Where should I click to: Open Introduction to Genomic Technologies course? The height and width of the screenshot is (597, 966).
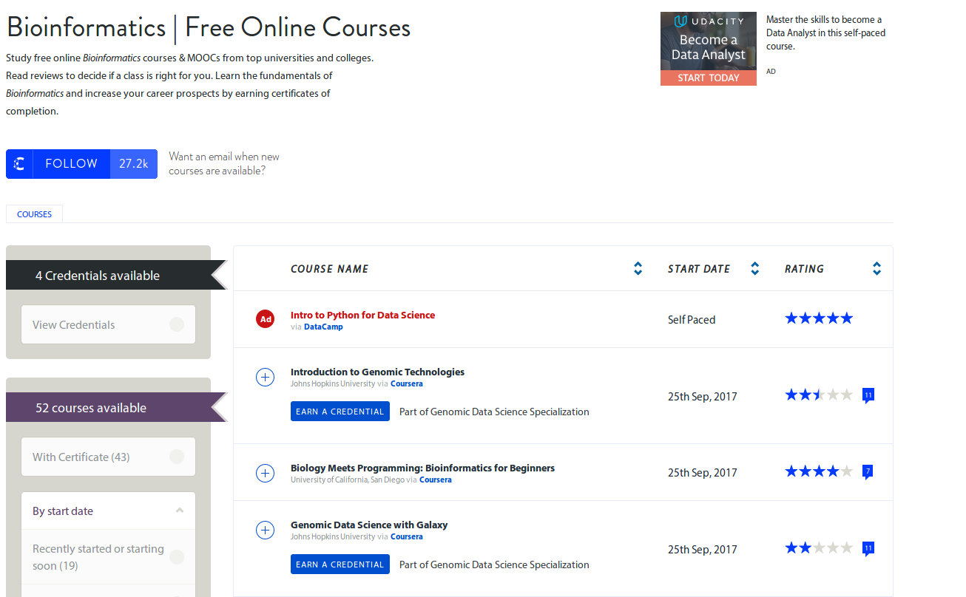point(377,372)
